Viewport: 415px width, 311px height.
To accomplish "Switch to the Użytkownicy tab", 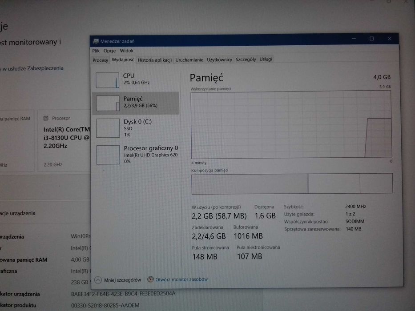I will tap(219, 60).
